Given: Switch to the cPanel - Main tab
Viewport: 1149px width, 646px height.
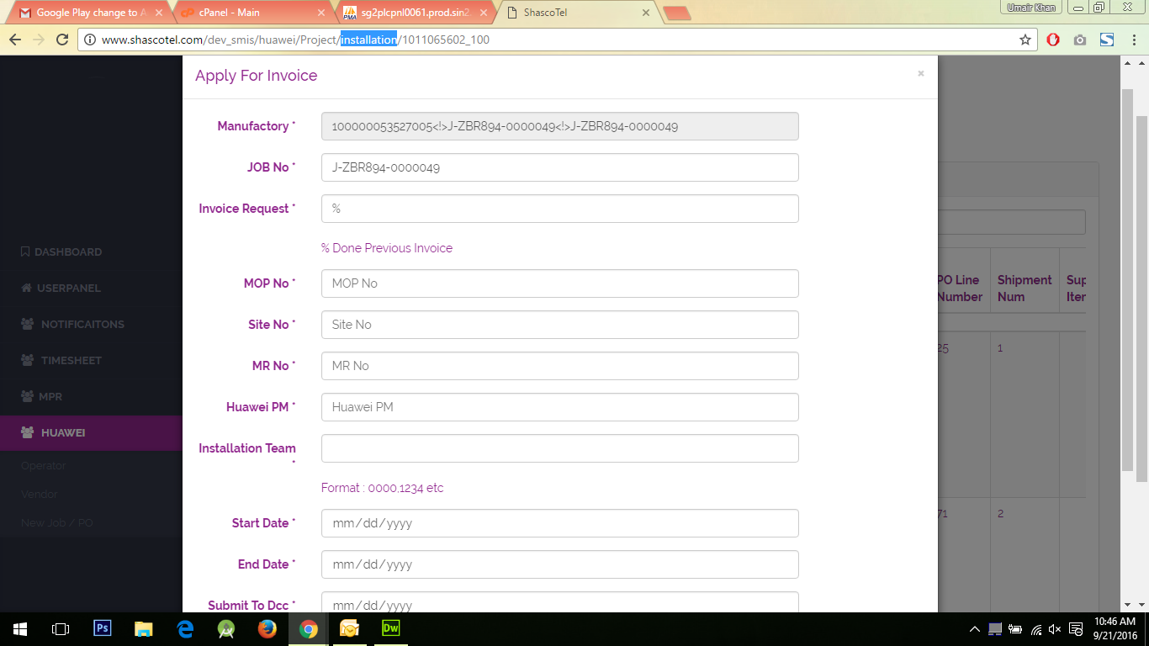Looking at the screenshot, I should pos(248,13).
